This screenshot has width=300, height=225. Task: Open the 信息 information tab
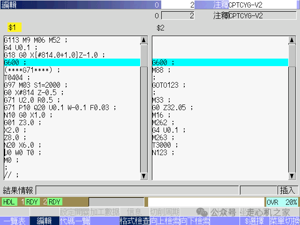click(135, 212)
